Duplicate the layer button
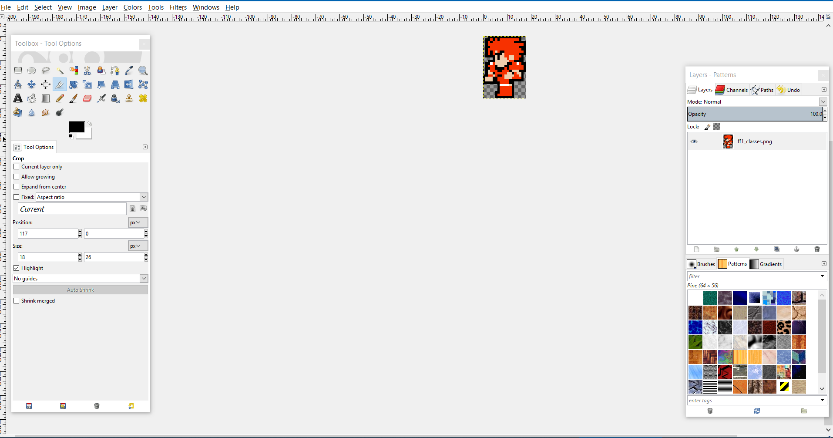Viewport: 833px width, 438px height. [776, 249]
